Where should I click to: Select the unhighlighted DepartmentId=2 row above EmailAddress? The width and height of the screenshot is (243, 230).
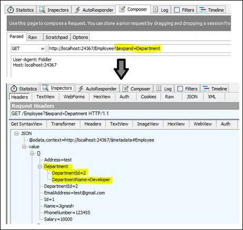pos(61,186)
